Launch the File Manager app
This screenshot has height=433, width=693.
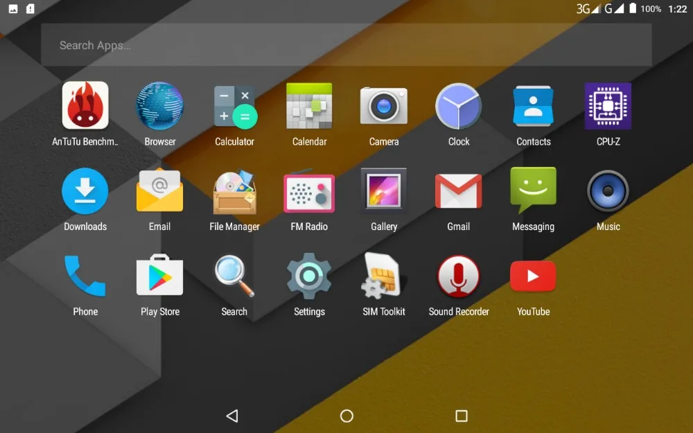[x=234, y=192]
